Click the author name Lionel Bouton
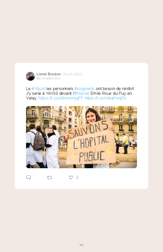163x252 pixels. [x=49, y=74]
